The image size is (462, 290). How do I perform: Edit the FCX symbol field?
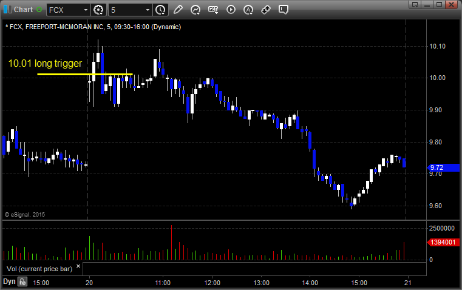point(64,10)
